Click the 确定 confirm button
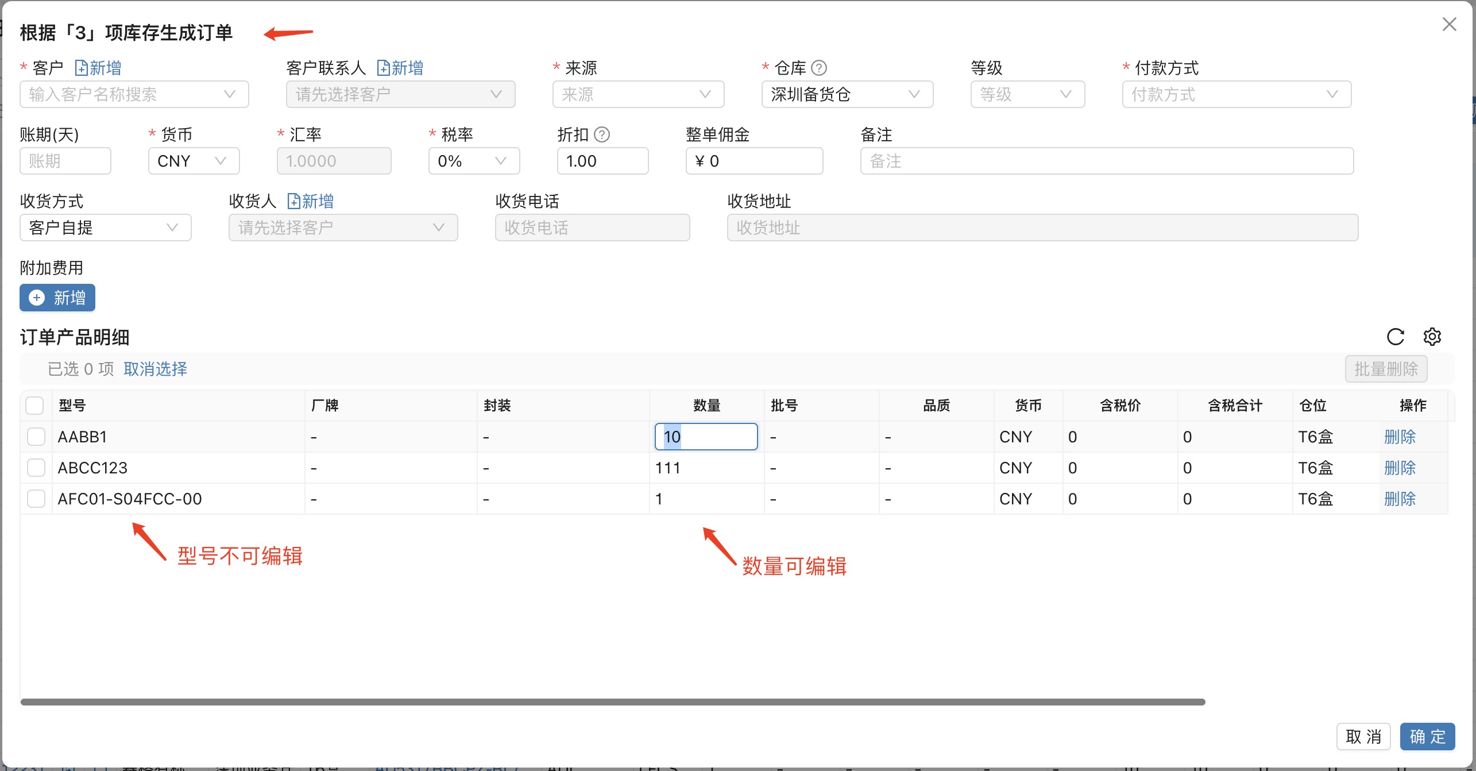 pyautogui.click(x=1428, y=736)
